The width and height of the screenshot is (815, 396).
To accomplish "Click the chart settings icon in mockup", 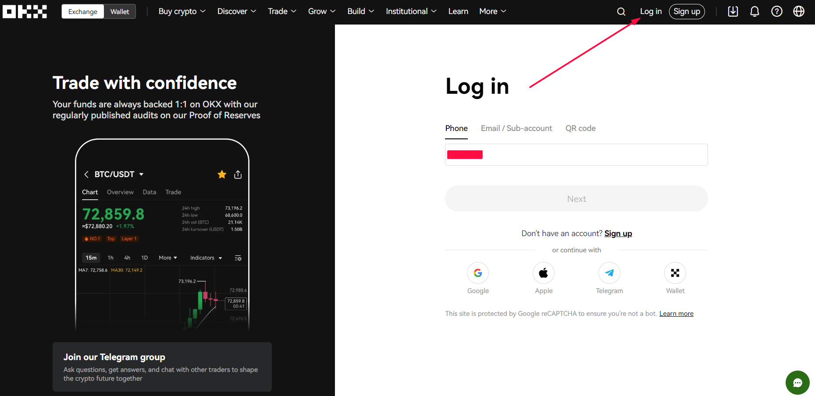I will tap(238, 258).
